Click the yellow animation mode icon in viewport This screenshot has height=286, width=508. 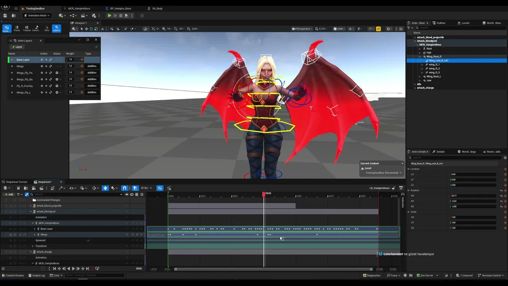point(378,29)
